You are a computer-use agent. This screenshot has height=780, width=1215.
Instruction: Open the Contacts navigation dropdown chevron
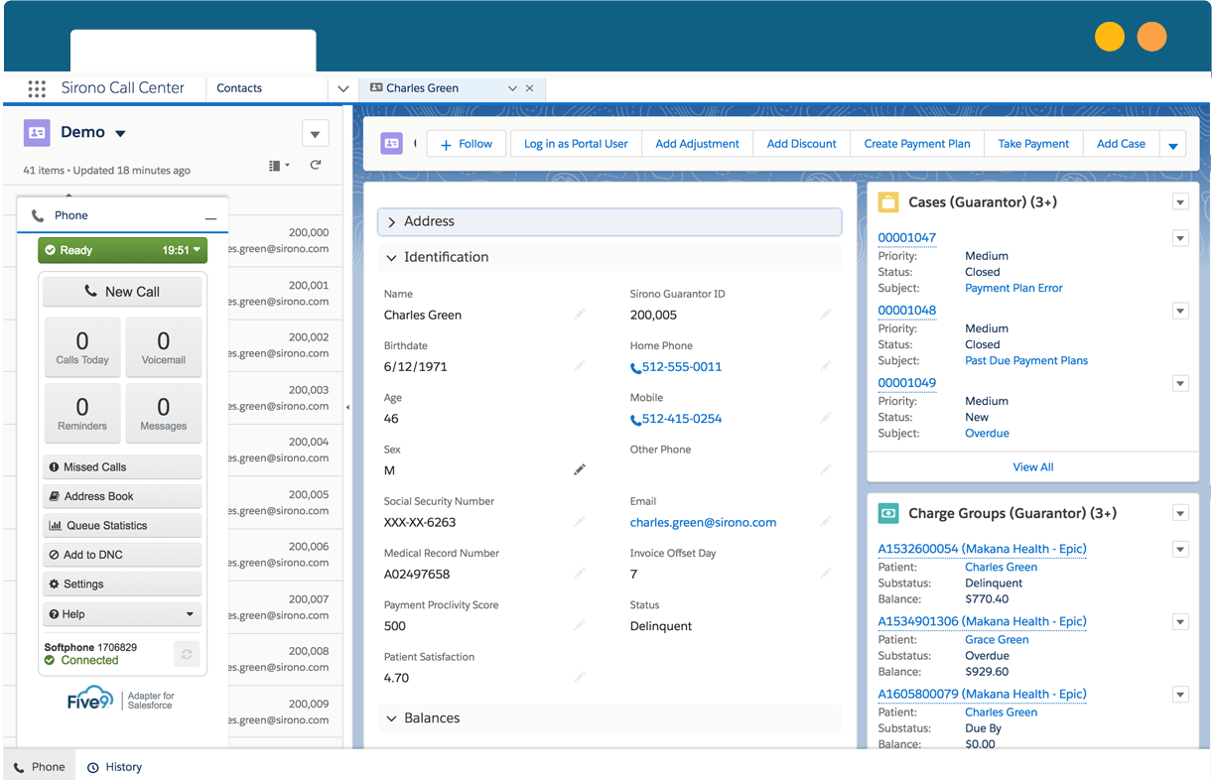[343, 88]
